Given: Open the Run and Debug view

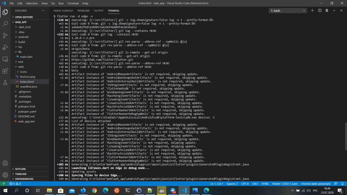Looking at the screenshot, I should point(5,47).
